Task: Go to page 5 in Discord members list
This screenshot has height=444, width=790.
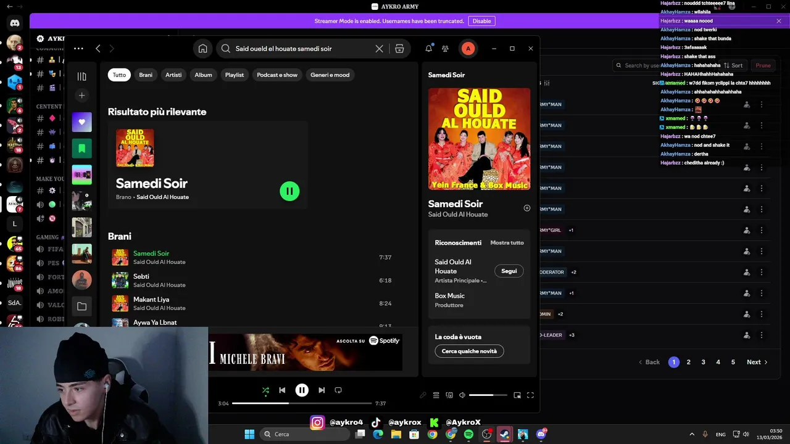Action: pos(733,362)
